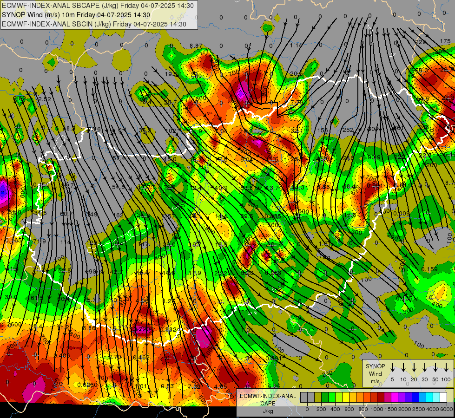Click the 6000 tick on the CAPE scale

447,409
